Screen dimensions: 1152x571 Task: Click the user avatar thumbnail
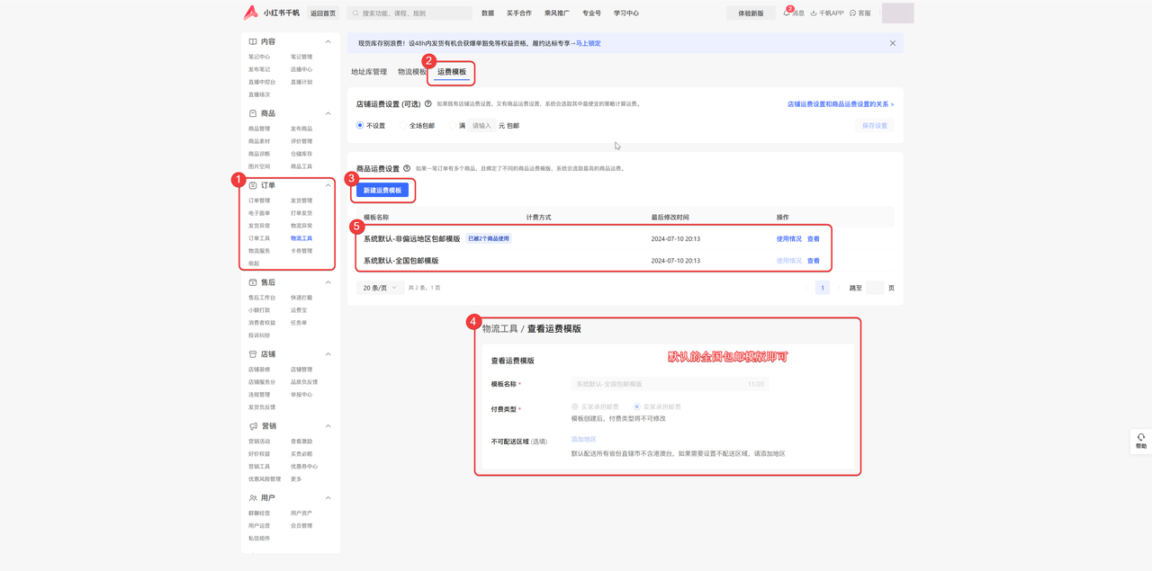click(897, 13)
